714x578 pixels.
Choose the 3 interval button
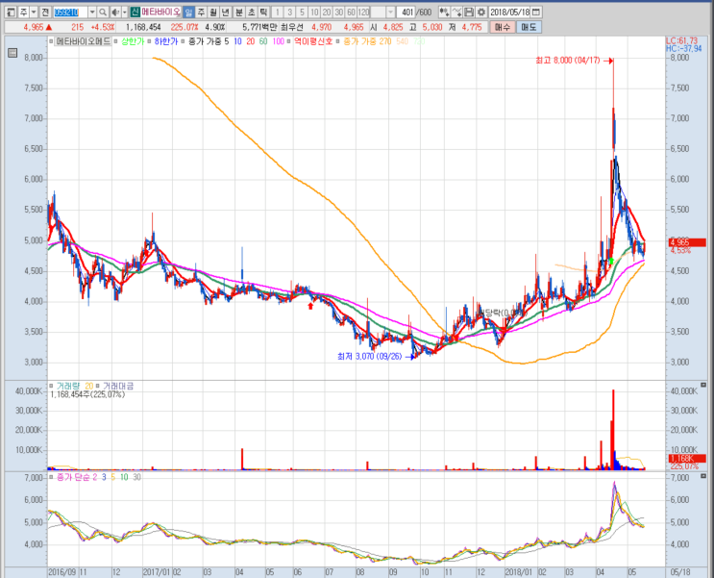tap(289, 13)
